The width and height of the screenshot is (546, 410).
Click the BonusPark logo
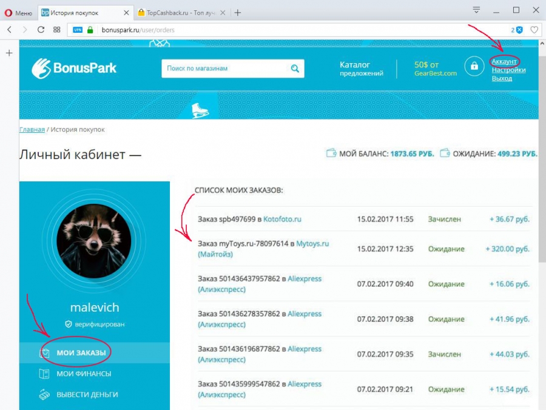coord(74,68)
